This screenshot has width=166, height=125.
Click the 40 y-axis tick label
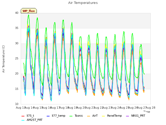17,13
